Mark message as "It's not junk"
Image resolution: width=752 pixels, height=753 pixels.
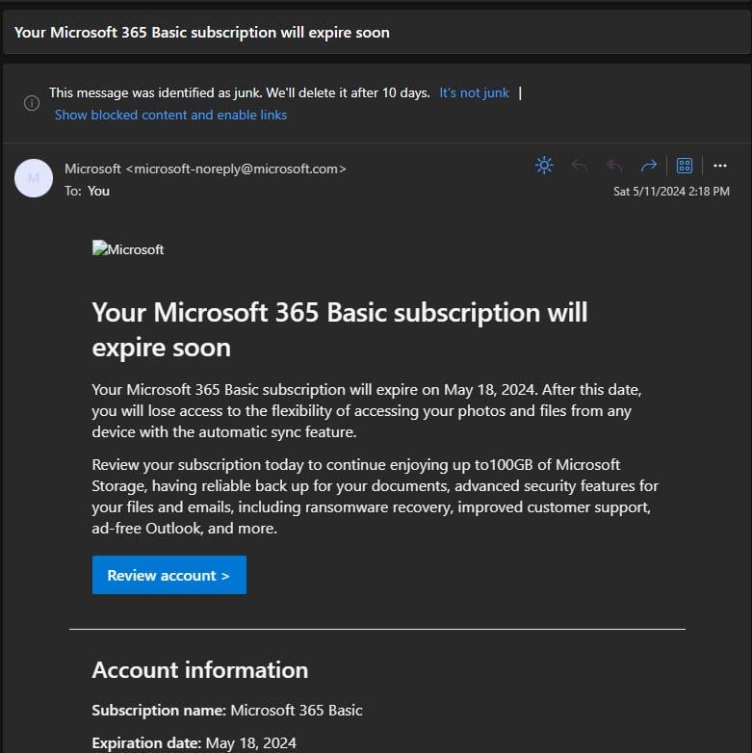point(474,92)
